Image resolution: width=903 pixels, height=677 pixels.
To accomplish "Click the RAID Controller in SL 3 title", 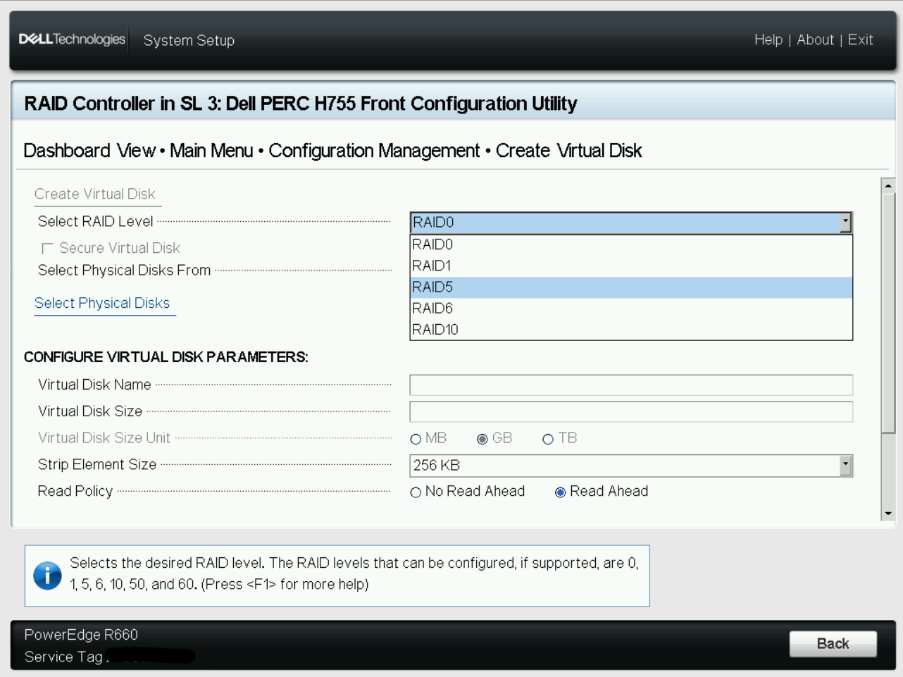I will point(301,104).
